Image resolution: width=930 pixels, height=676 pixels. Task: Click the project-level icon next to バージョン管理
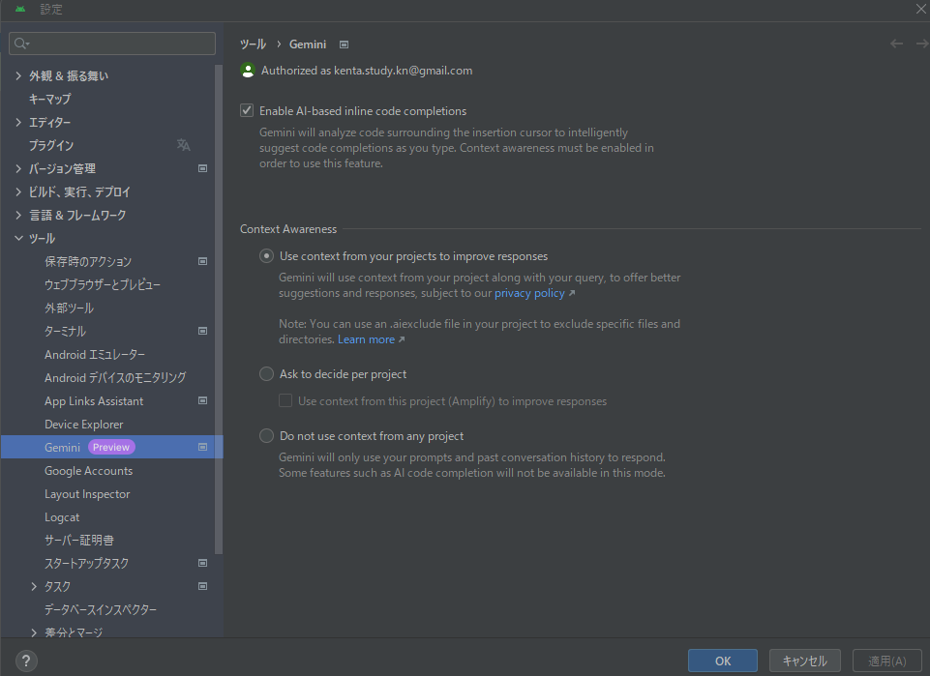203,168
